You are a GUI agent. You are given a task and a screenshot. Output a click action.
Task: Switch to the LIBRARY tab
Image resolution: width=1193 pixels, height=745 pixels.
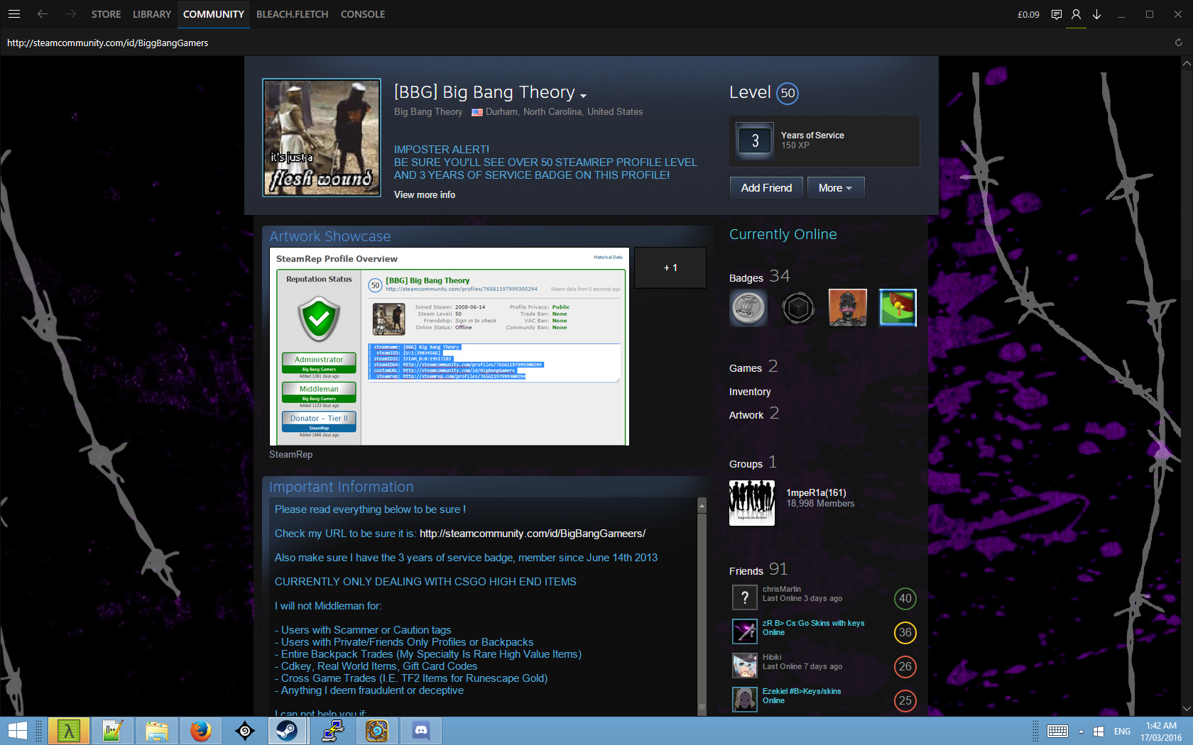(152, 14)
